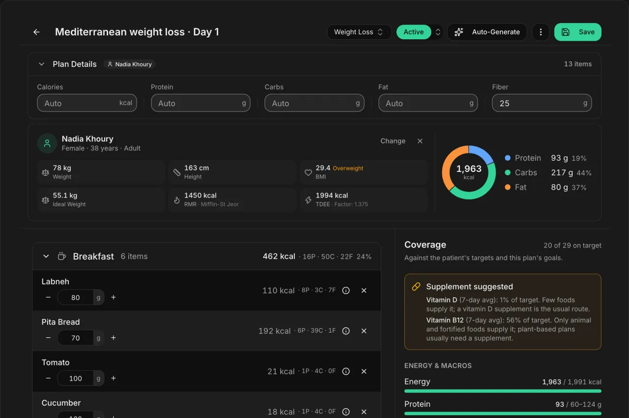Show Labneh nutrition info
629x418 pixels.
pyautogui.click(x=346, y=290)
